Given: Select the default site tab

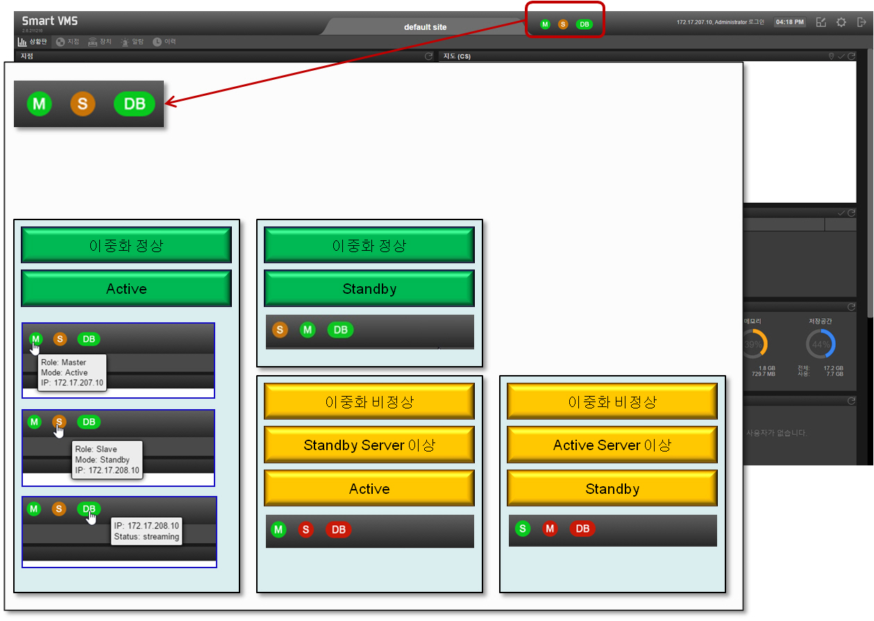Looking at the screenshot, I should pos(426,27).
